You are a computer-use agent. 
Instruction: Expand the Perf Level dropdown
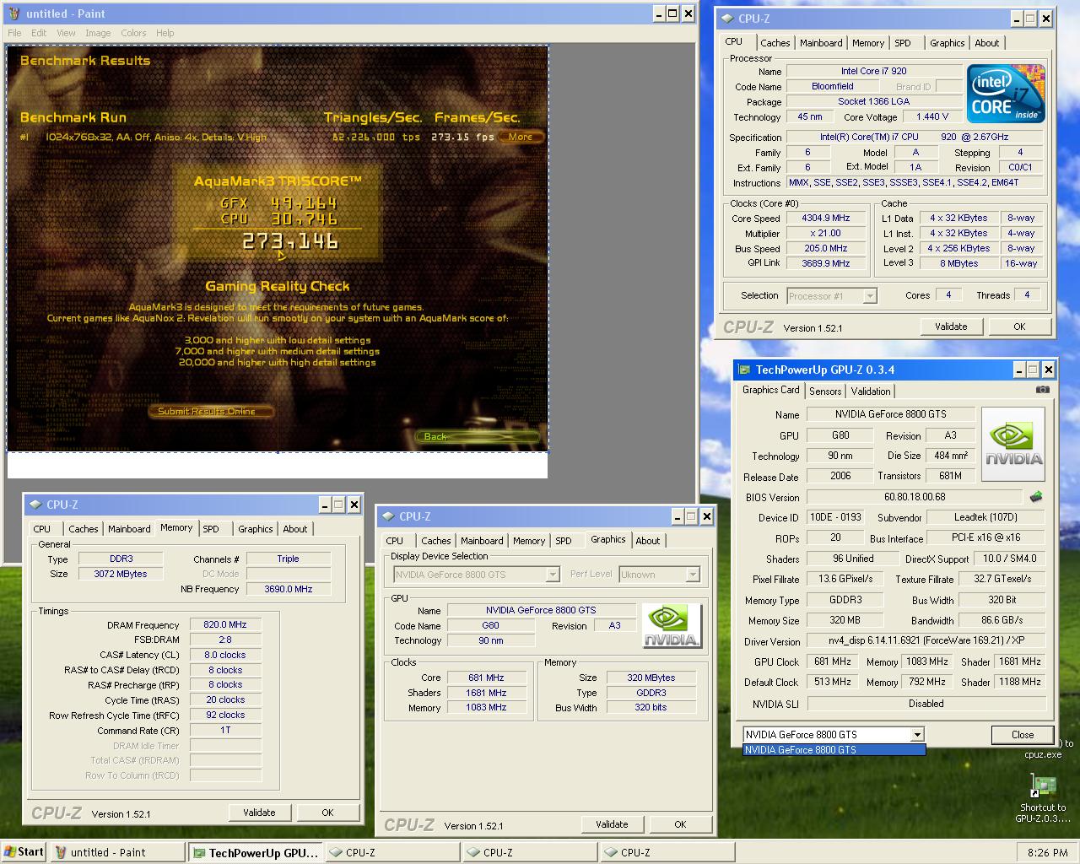pos(693,575)
